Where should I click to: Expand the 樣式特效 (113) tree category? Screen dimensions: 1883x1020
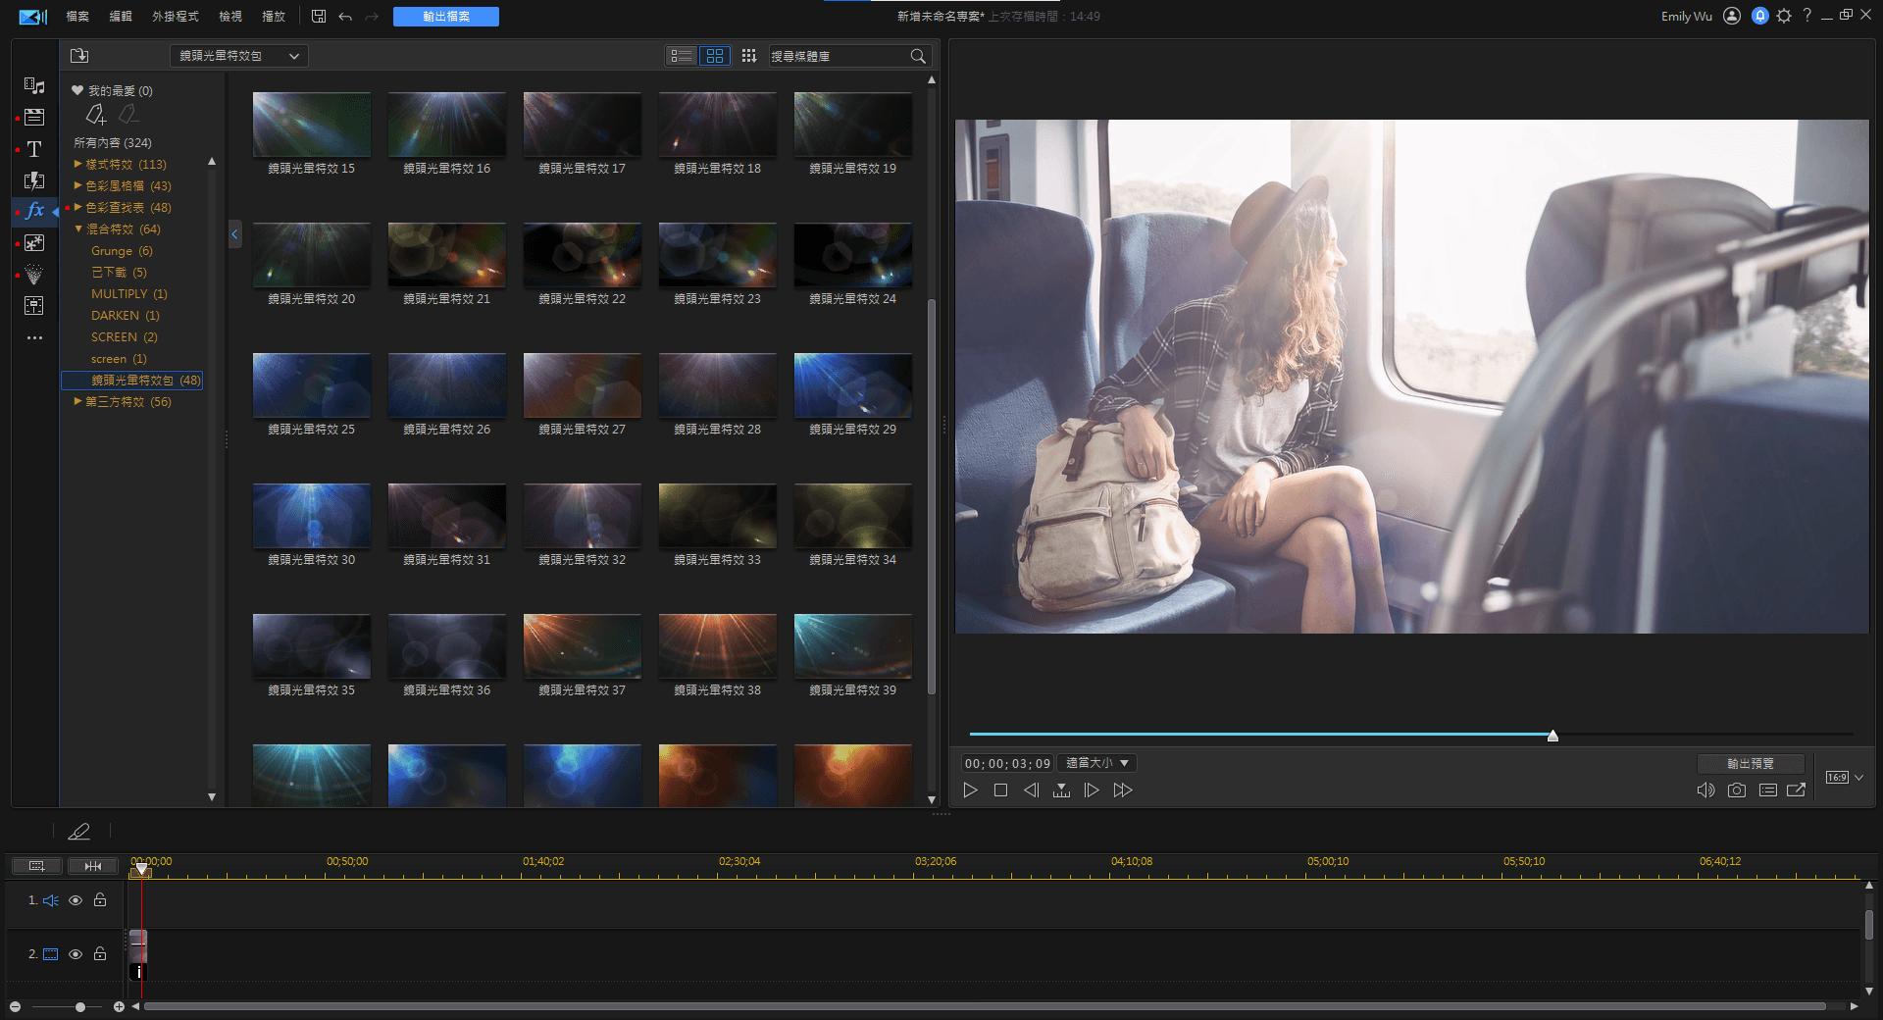click(x=78, y=164)
